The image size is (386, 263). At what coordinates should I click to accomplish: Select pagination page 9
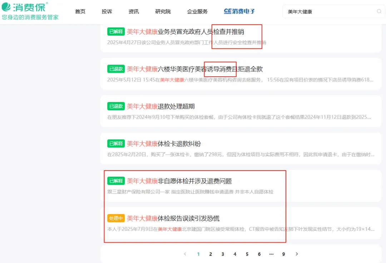tap(283, 254)
